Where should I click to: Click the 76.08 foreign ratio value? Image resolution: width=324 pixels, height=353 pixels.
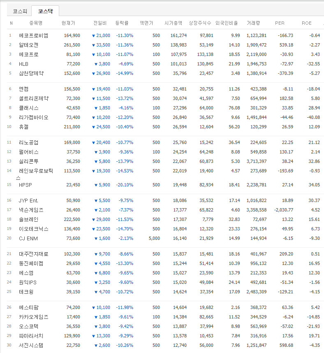point(234,108)
